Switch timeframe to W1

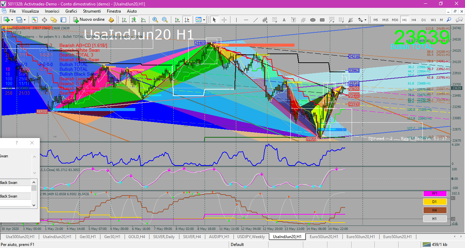[433, 20]
